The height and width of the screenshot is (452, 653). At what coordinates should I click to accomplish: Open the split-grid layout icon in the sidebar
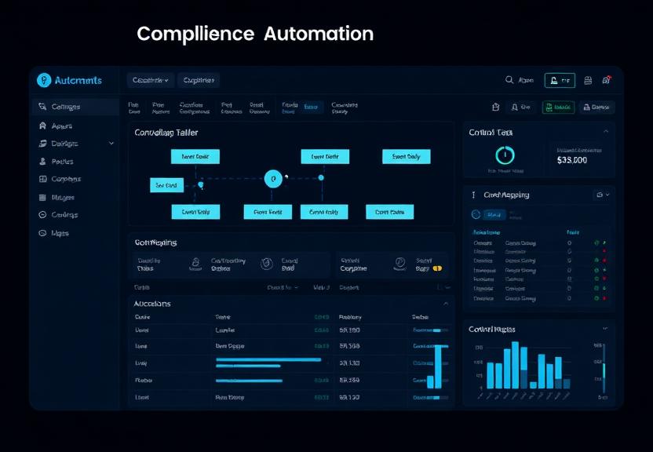42,179
